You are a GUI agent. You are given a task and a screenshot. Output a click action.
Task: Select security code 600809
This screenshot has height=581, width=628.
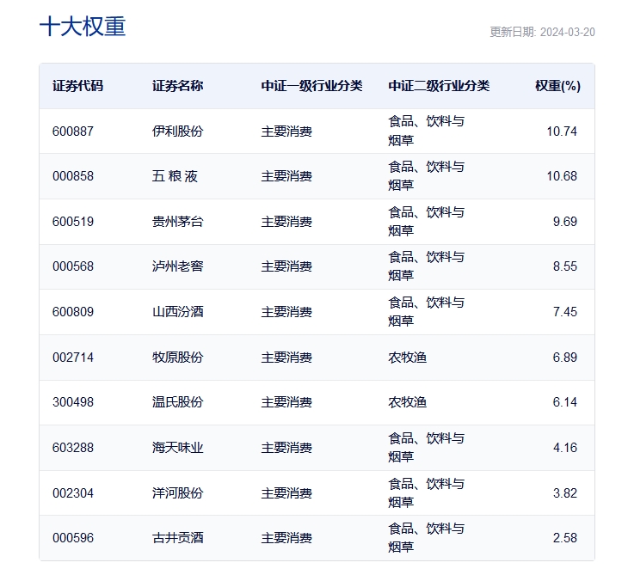pos(73,312)
